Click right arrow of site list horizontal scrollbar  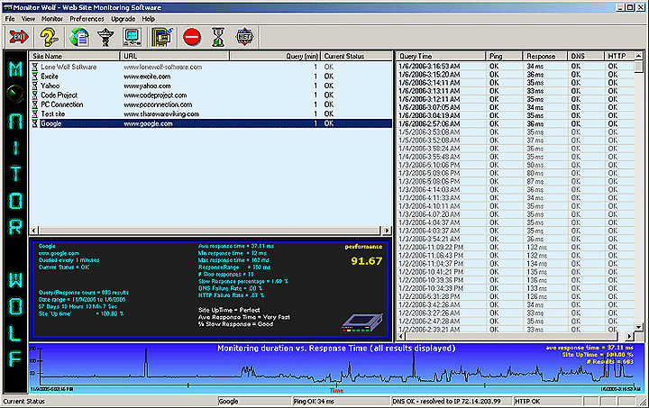click(x=387, y=231)
